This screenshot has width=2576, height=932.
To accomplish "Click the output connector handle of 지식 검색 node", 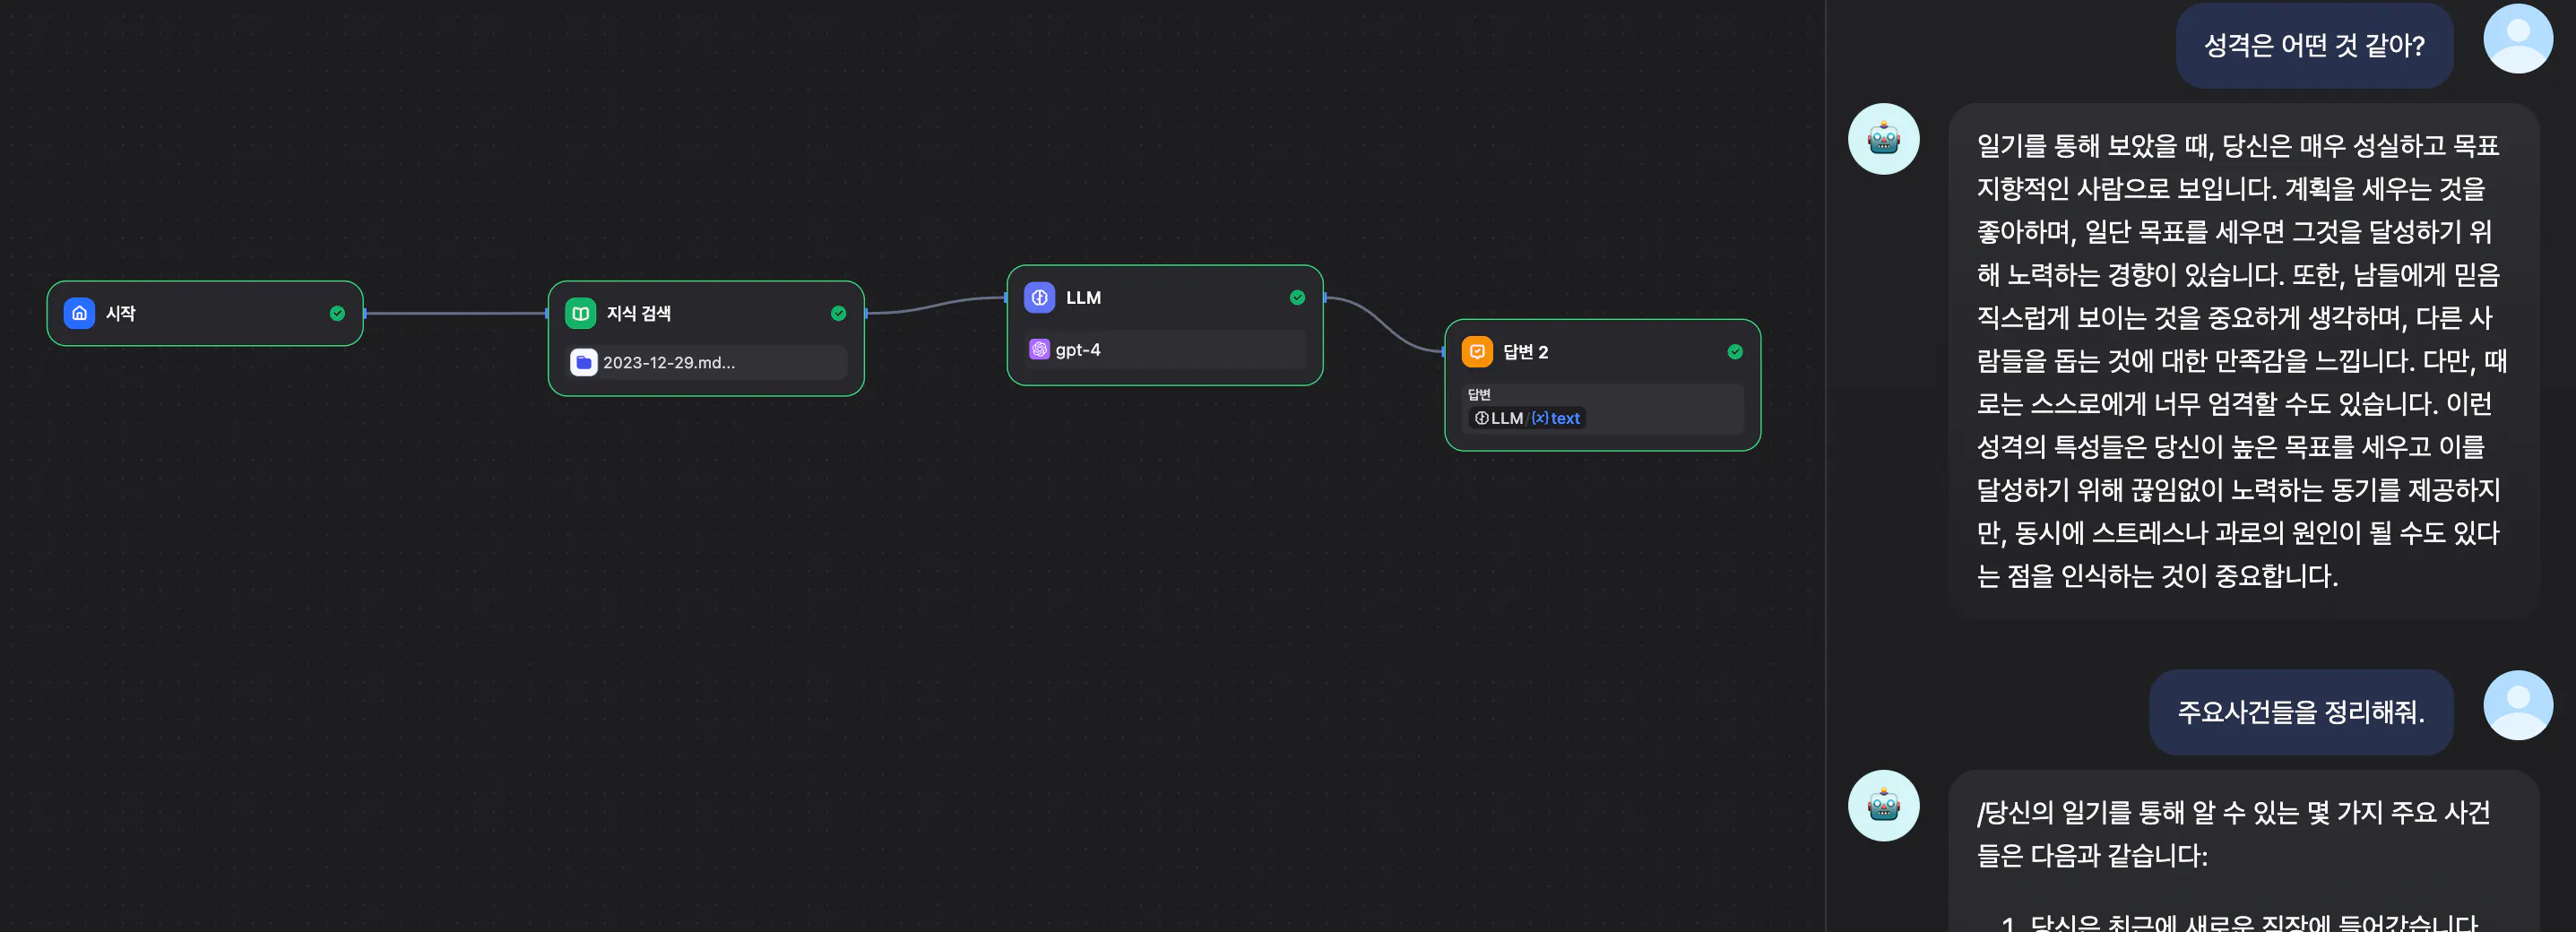I will coord(865,313).
